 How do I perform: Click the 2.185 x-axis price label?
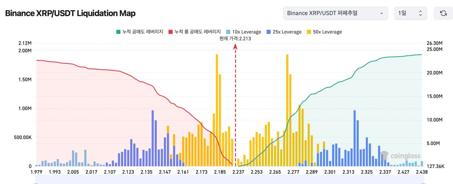click(x=220, y=172)
